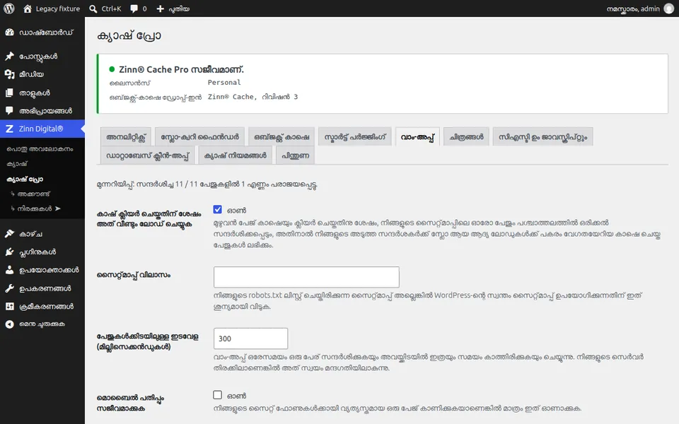Open the ഉപകരണങ്ങൾ (Tools) wrench icon

coord(9,288)
